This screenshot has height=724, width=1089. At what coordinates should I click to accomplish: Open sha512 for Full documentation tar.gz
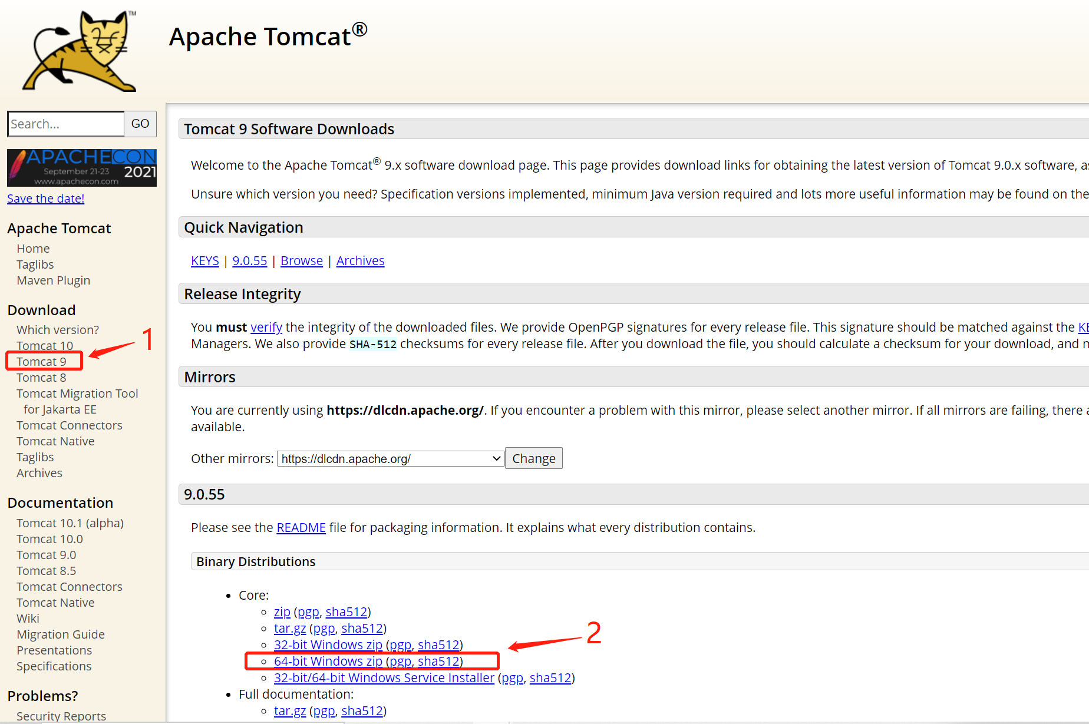pos(362,711)
